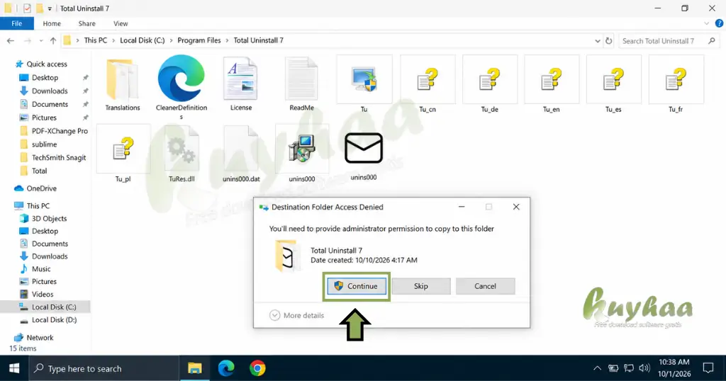Select the Tu_es help file icon
The height and width of the screenshot is (381, 726).
pyautogui.click(x=613, y=79)
